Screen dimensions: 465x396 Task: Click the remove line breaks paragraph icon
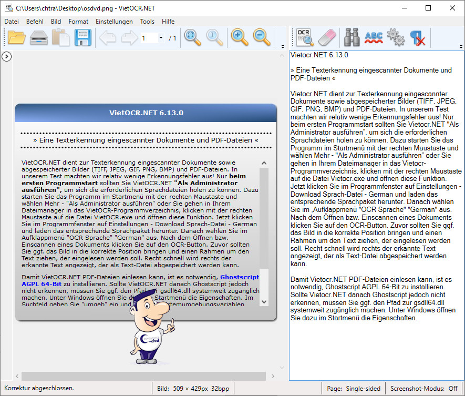pos(417,37)
